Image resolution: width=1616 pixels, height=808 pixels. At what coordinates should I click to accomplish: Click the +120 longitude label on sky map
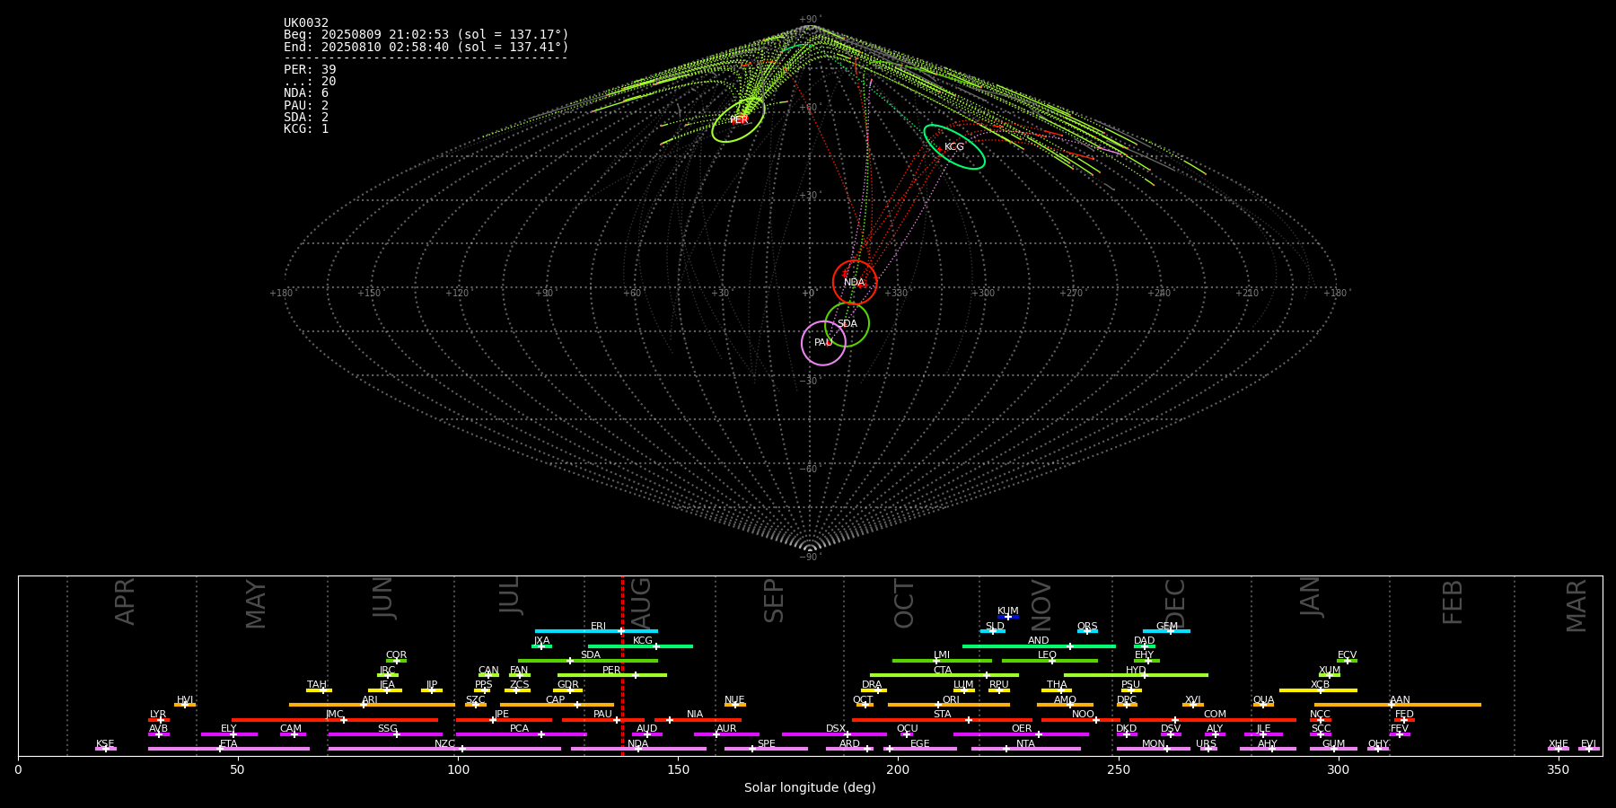[458, 294]
